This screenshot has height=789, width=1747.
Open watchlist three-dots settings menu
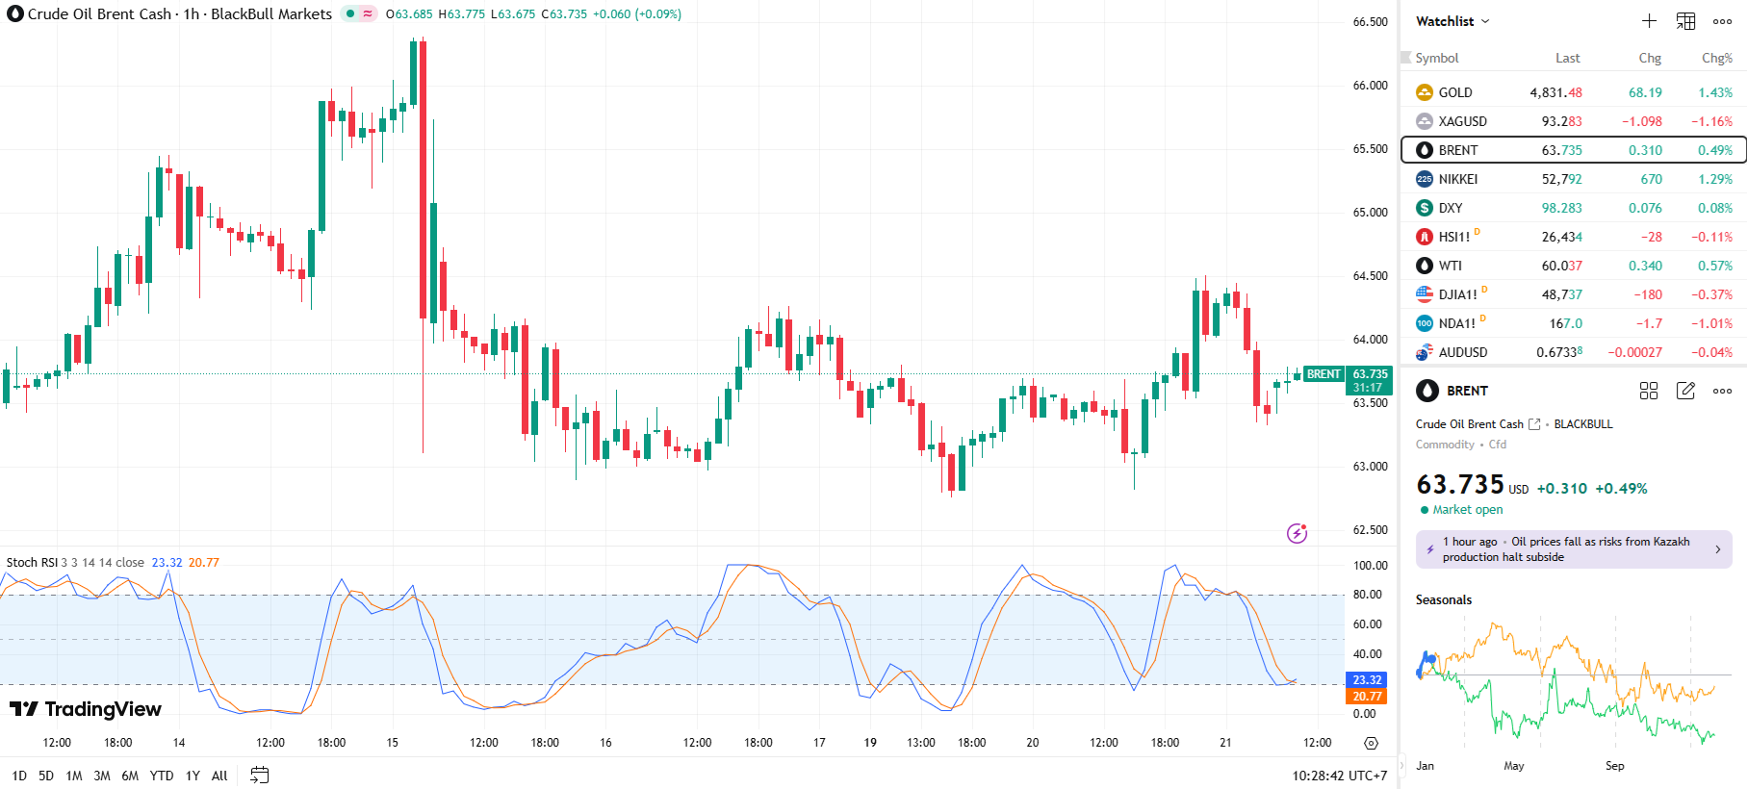(1722, 21)
